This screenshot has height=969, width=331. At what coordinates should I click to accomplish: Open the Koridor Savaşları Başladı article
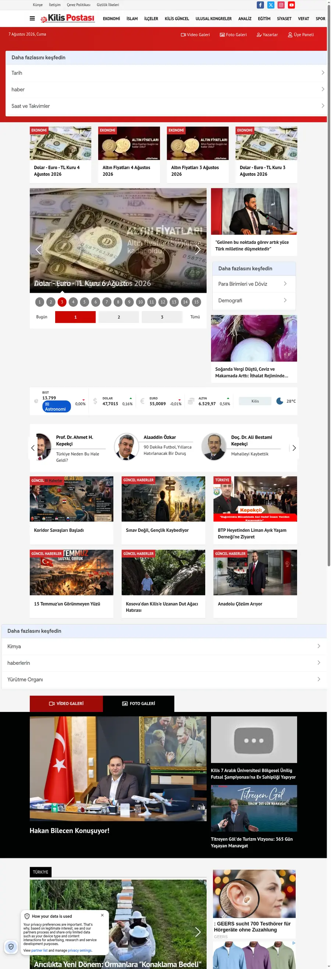click(71, 510)
